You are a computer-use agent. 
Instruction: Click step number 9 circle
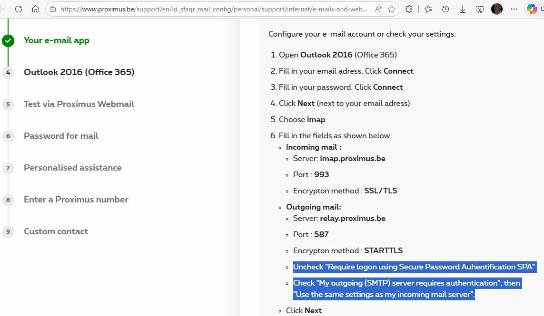pyautogui.click(x=8, y=232)
